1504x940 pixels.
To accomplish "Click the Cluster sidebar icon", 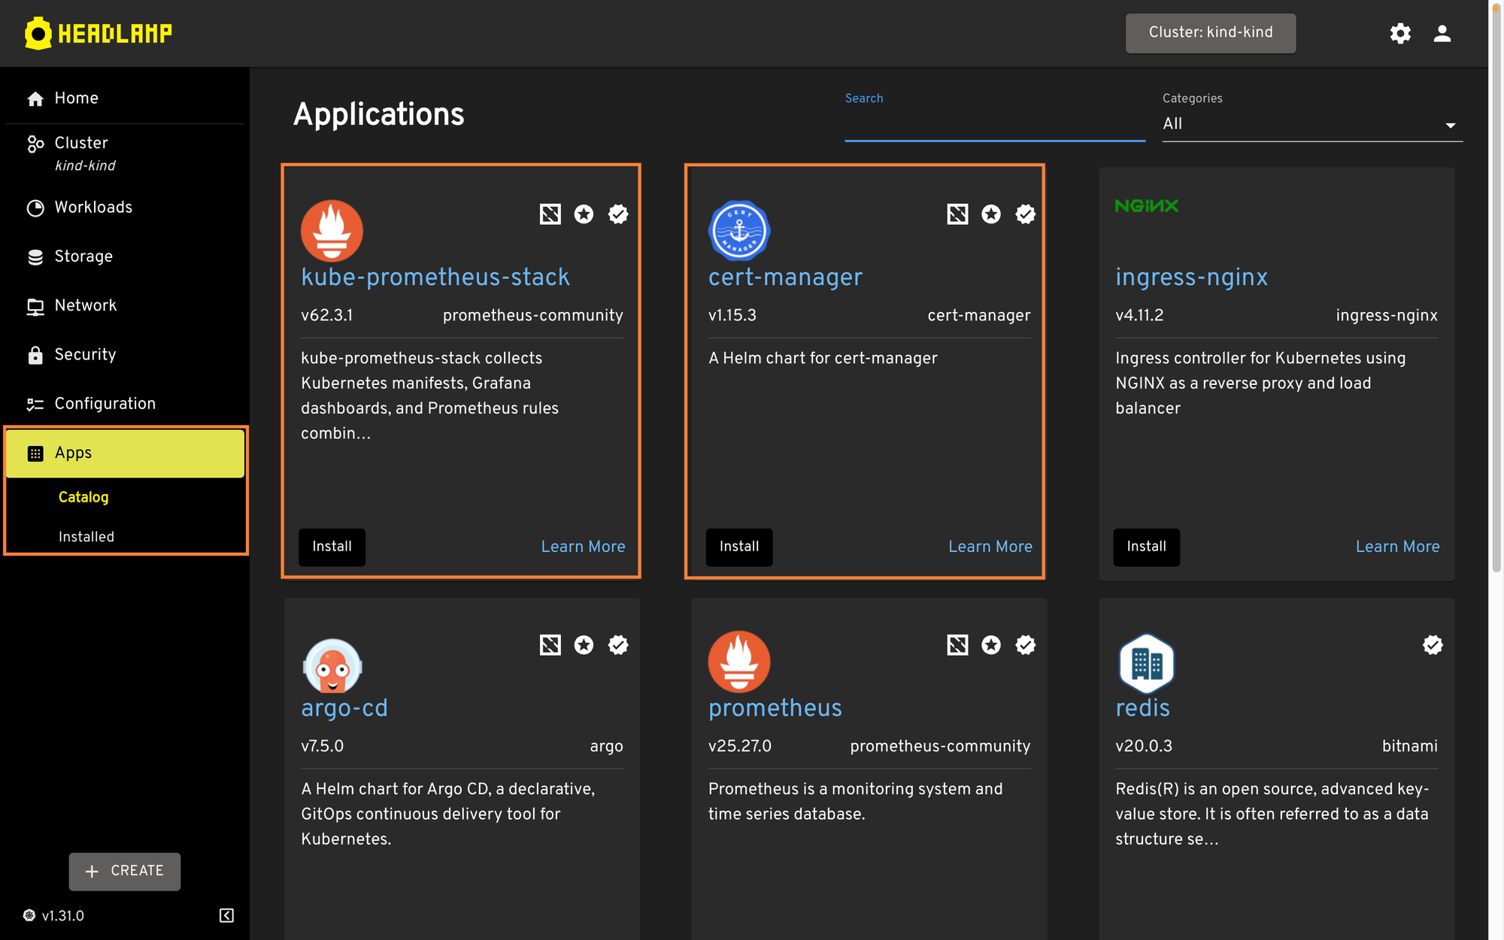I will [35, 144].
